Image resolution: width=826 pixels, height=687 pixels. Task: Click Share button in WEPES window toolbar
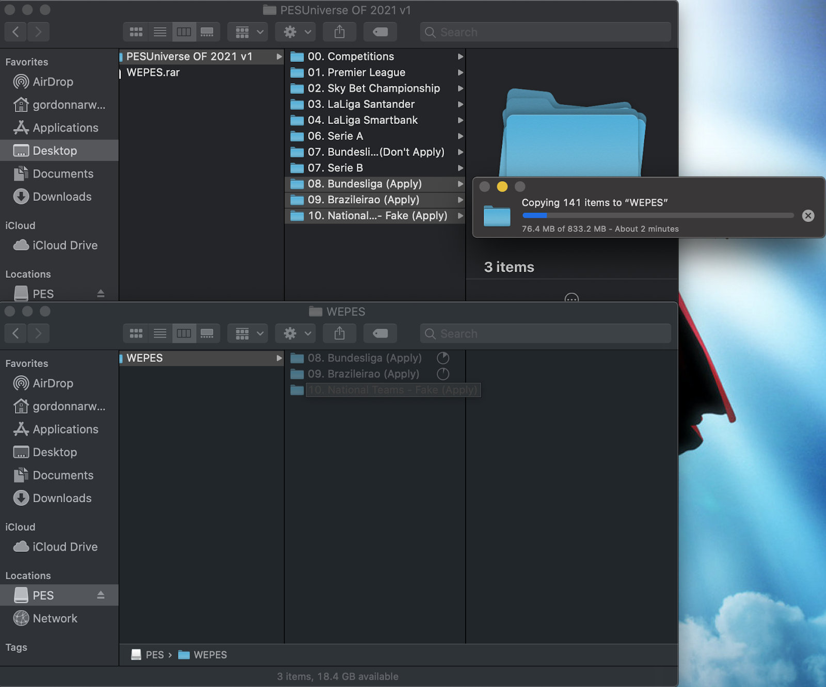click(339, 333)
